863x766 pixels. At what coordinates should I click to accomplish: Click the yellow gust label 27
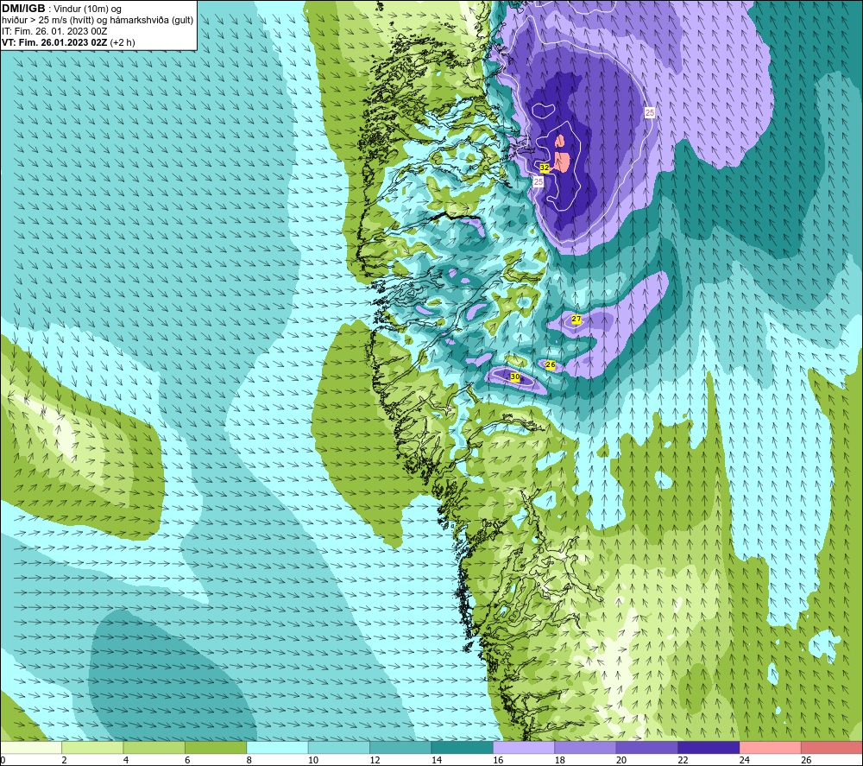tap(576, 319)
